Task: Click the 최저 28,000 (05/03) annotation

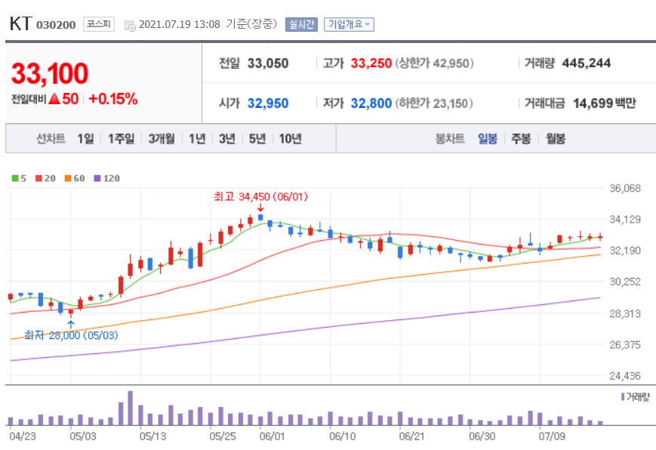Action: pyautogui.click(x=71, y=335)
